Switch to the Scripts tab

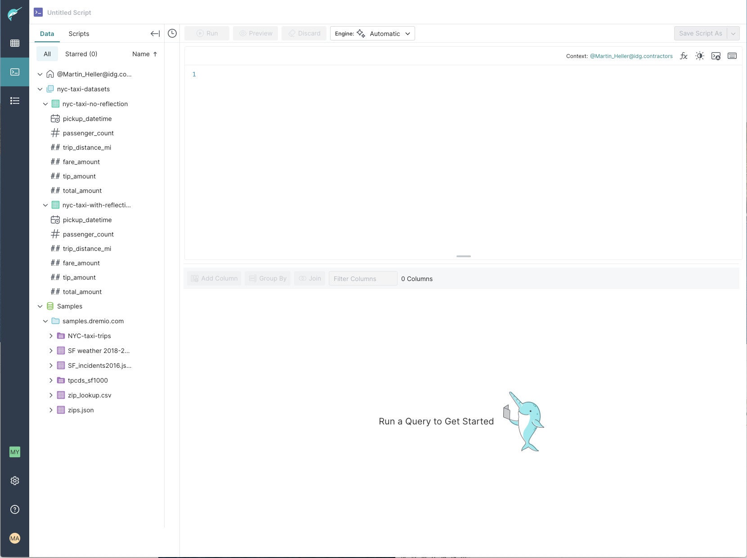[x=79, y=34]
